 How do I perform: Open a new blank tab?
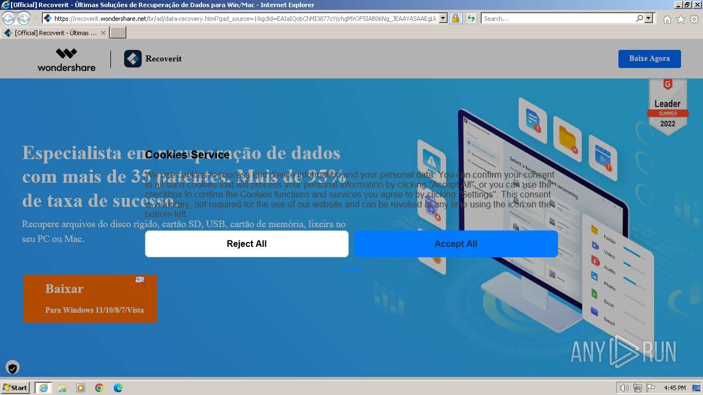tap(118, 33)
